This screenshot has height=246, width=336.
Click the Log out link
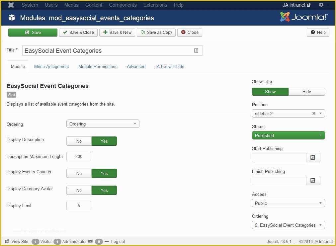point(118,241)
